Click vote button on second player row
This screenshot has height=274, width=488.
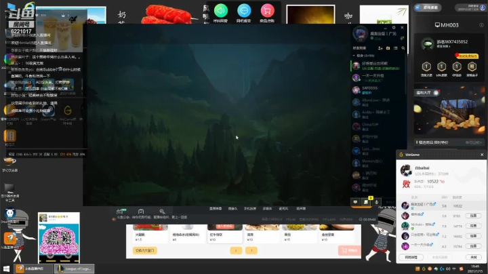tap(473, 216)
